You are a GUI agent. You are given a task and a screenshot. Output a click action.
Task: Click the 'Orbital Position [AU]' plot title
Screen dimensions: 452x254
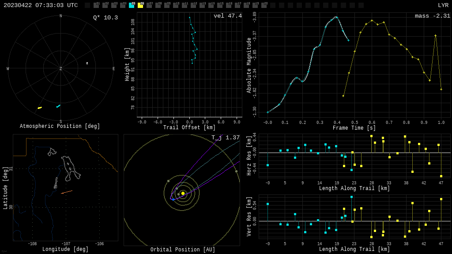(183, 250)
